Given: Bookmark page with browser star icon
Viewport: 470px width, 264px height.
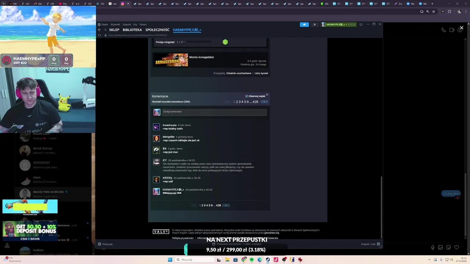Looking at the screenshot, I should [x=434, y=11].
